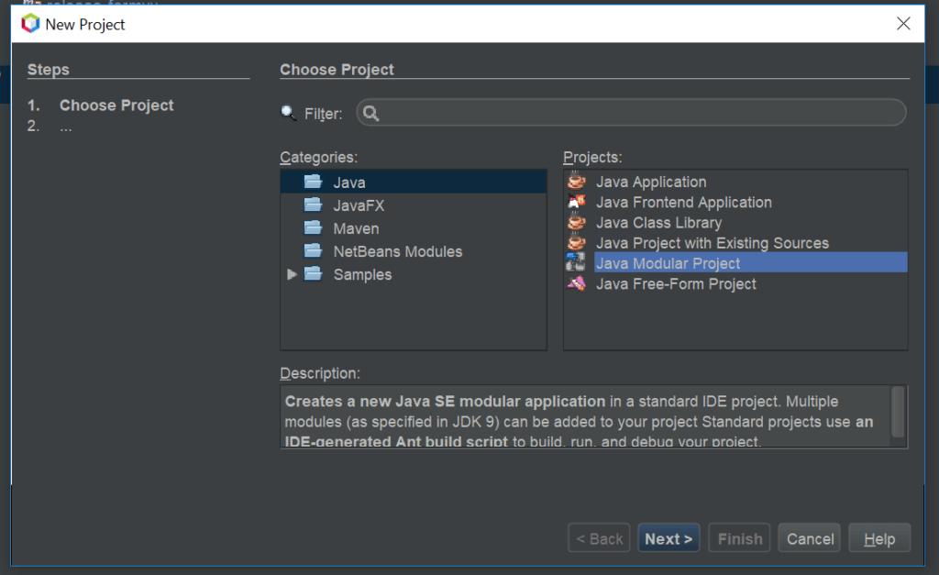939x575 pixels.
Task: Select the Java Frontend Application list entry
Action: [x=683, y=202]
